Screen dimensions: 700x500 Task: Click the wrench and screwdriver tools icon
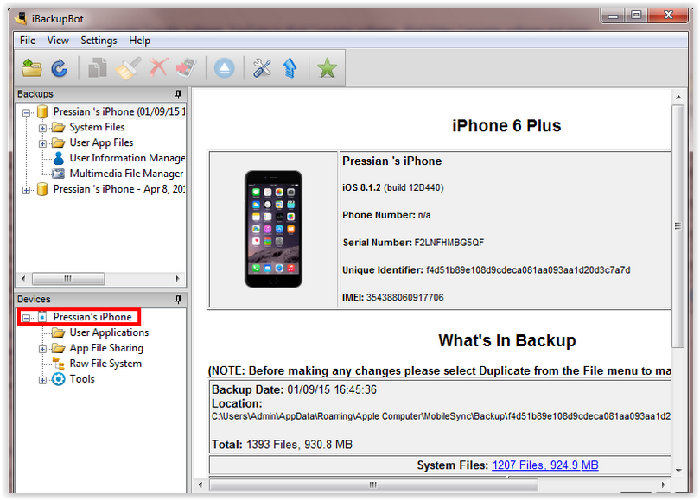(x=262, y=68)
